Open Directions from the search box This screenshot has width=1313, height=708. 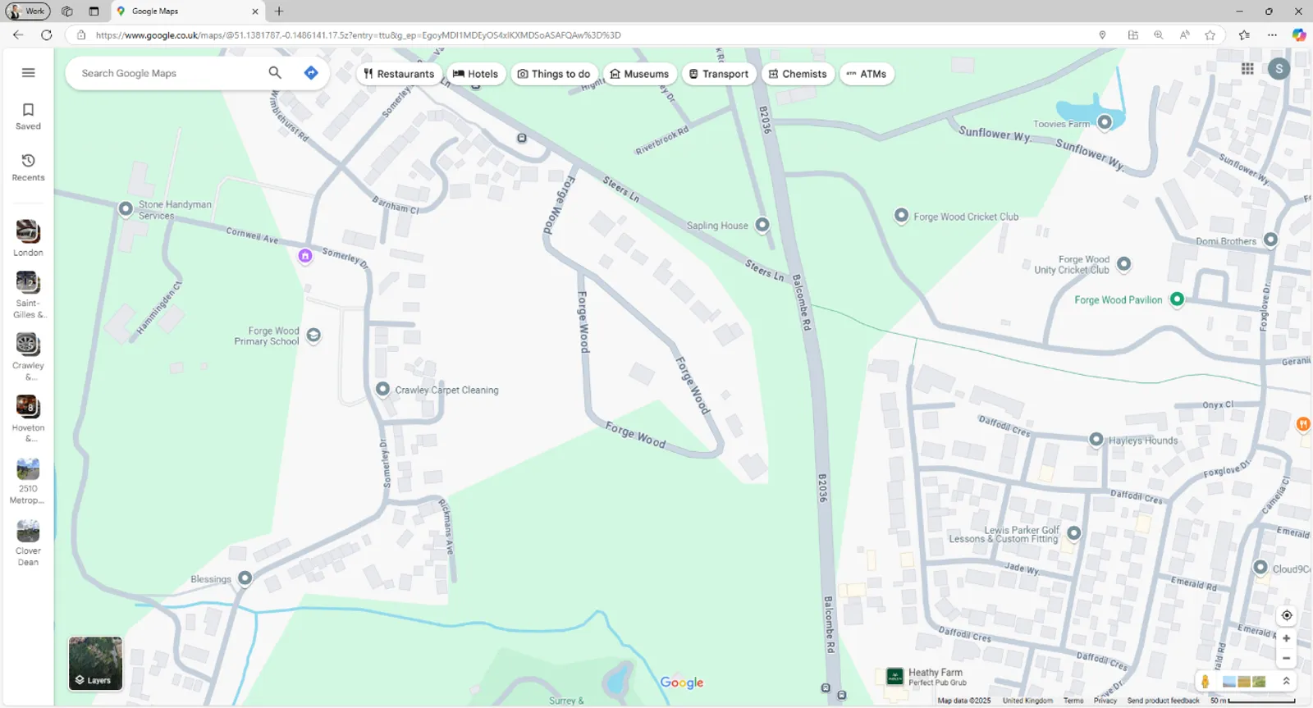[x=311, y=73]
